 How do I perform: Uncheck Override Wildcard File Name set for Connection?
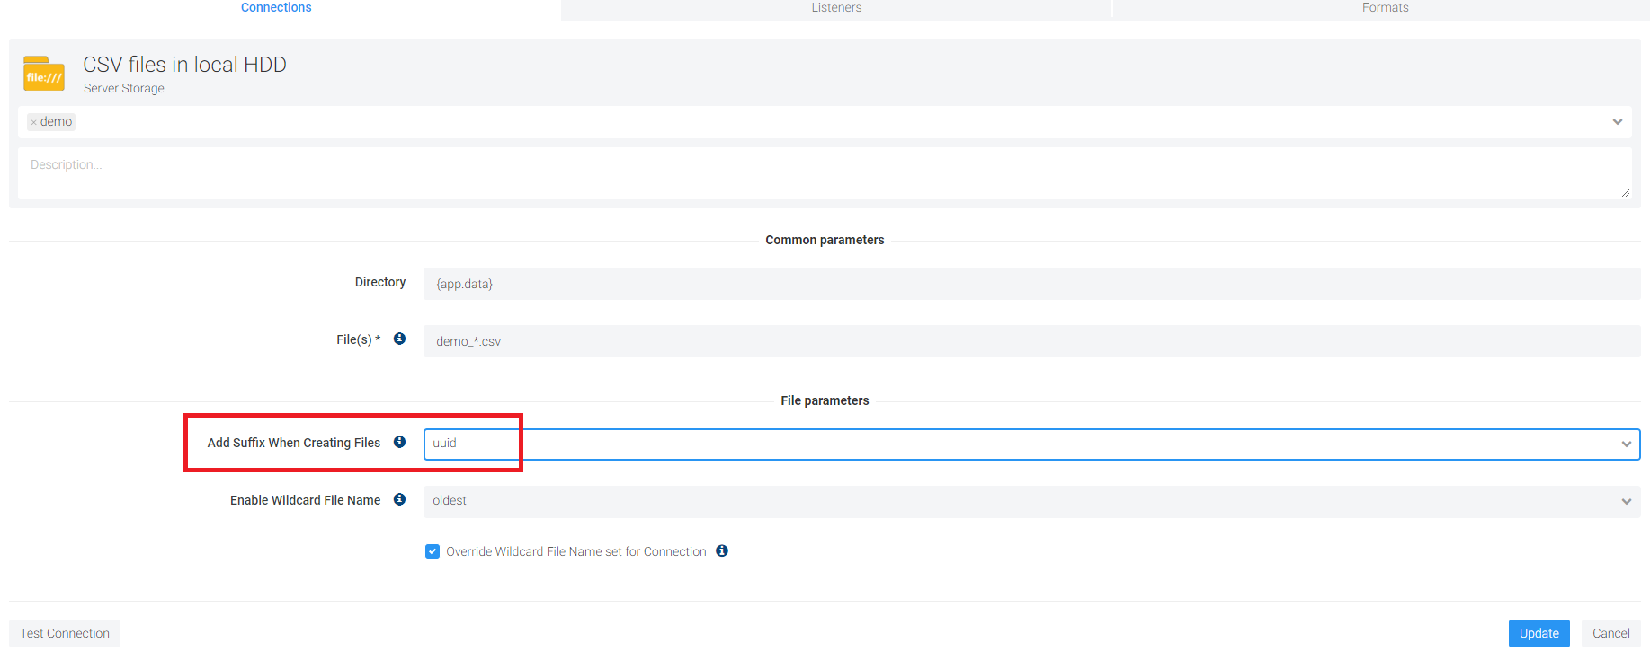433,551
